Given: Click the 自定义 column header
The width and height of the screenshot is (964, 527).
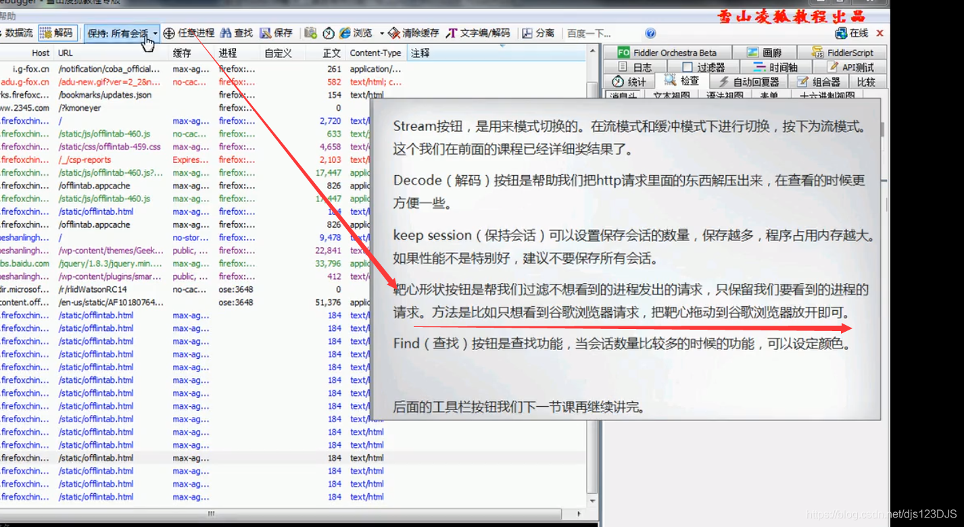Looking at the screenshot, I should (x=283, y=53).
